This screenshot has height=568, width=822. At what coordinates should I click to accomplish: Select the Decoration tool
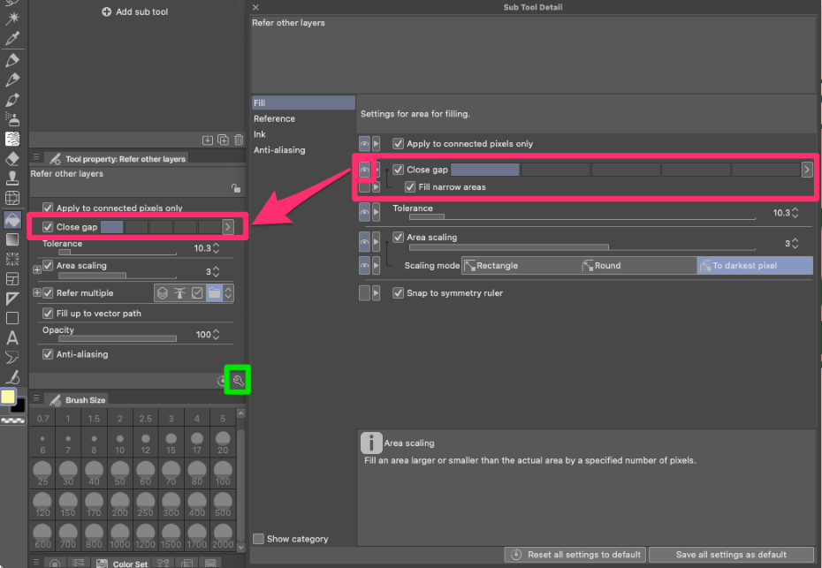coord(12,139)
